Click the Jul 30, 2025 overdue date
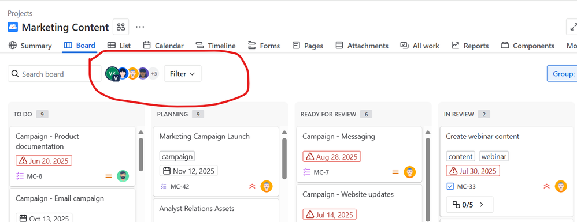The height and width of the screenshot is (222, 577). [474, 171]
